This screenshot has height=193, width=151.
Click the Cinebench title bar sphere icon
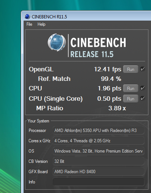(x=27, y=17)
